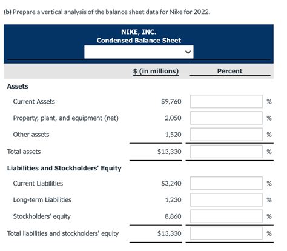Click the vertical analysis instruction text
The height and width of the screenshot is (251, 287).
(x=107, y=12)
